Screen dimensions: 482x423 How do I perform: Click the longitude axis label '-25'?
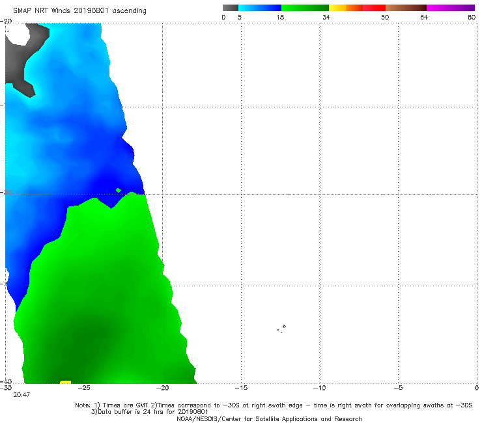tap(84, 388)
